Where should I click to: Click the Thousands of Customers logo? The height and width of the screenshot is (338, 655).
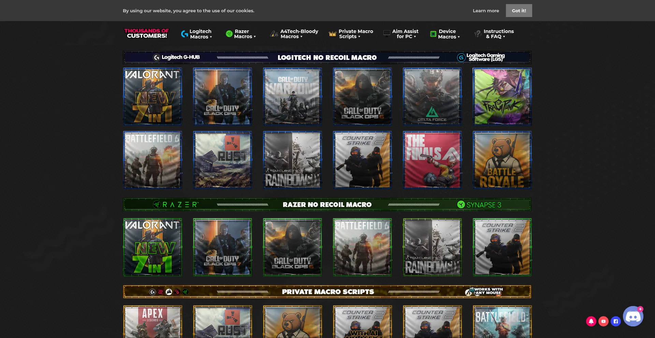tap(146, 33)
